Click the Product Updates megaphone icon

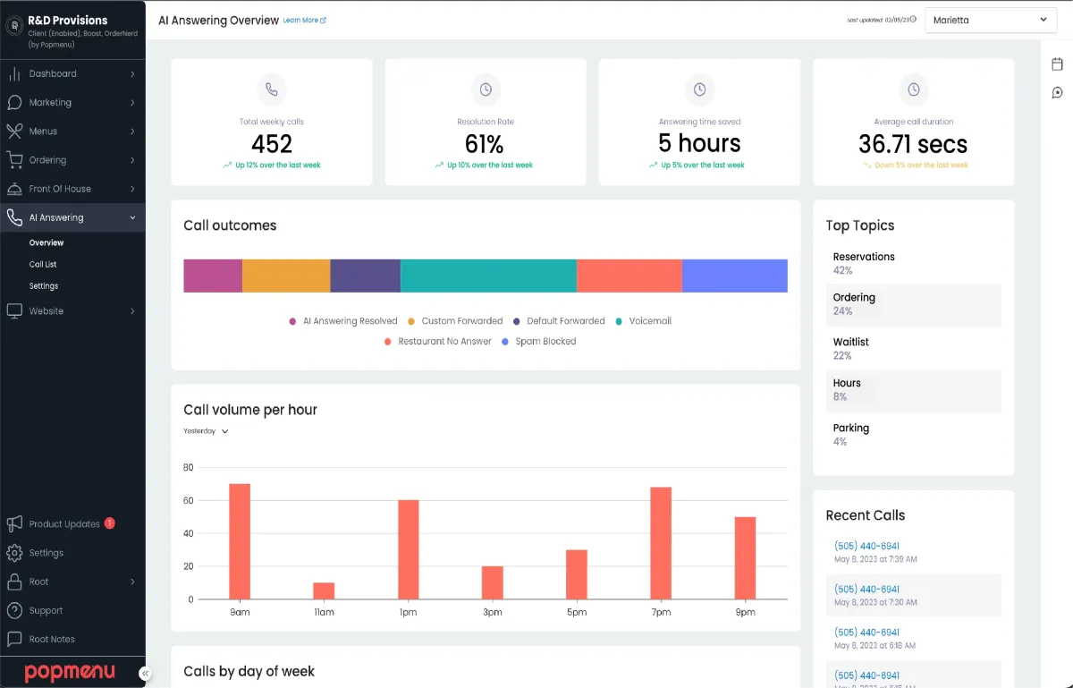click(14, 523)
